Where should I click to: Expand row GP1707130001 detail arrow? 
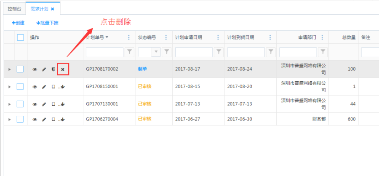(9, 104)
